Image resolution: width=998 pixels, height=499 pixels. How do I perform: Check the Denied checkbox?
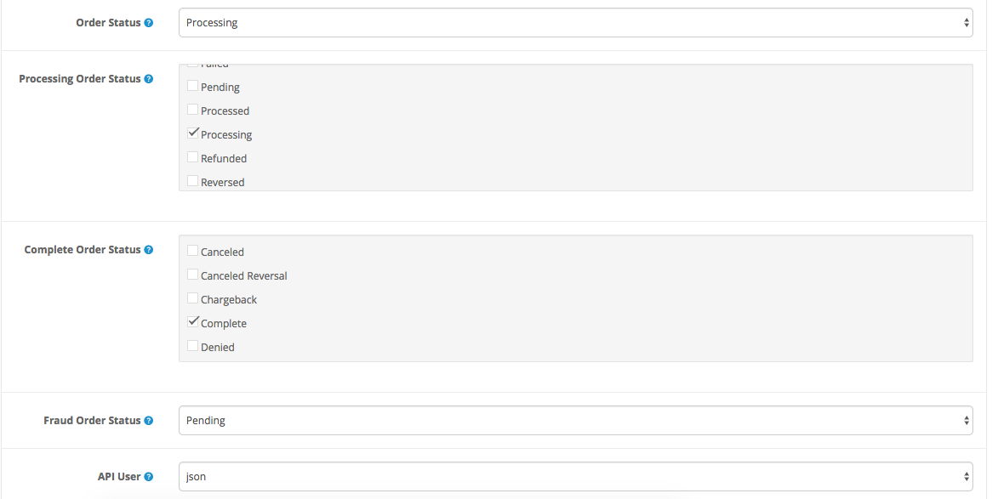193,346
